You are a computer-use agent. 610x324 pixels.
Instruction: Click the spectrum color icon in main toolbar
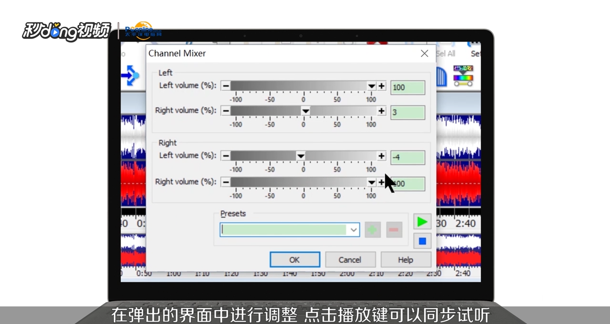pos(463,76)
